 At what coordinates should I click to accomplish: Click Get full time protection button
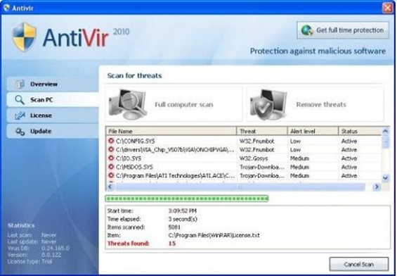(343, 30)
